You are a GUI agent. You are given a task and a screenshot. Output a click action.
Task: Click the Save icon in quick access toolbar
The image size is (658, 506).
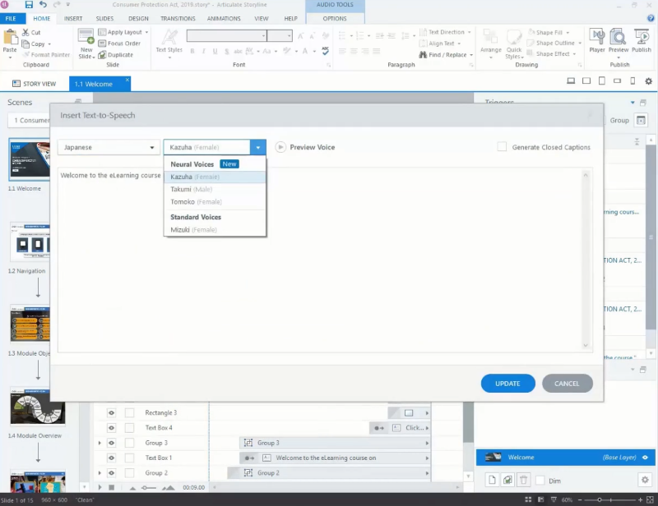[x=29, y=5]
